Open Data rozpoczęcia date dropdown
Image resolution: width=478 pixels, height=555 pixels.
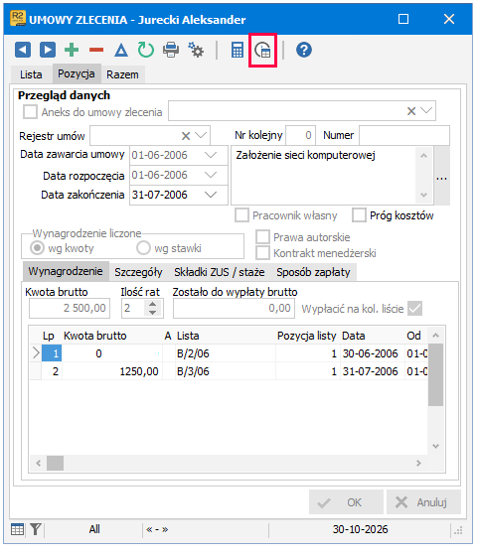[211, 175]
